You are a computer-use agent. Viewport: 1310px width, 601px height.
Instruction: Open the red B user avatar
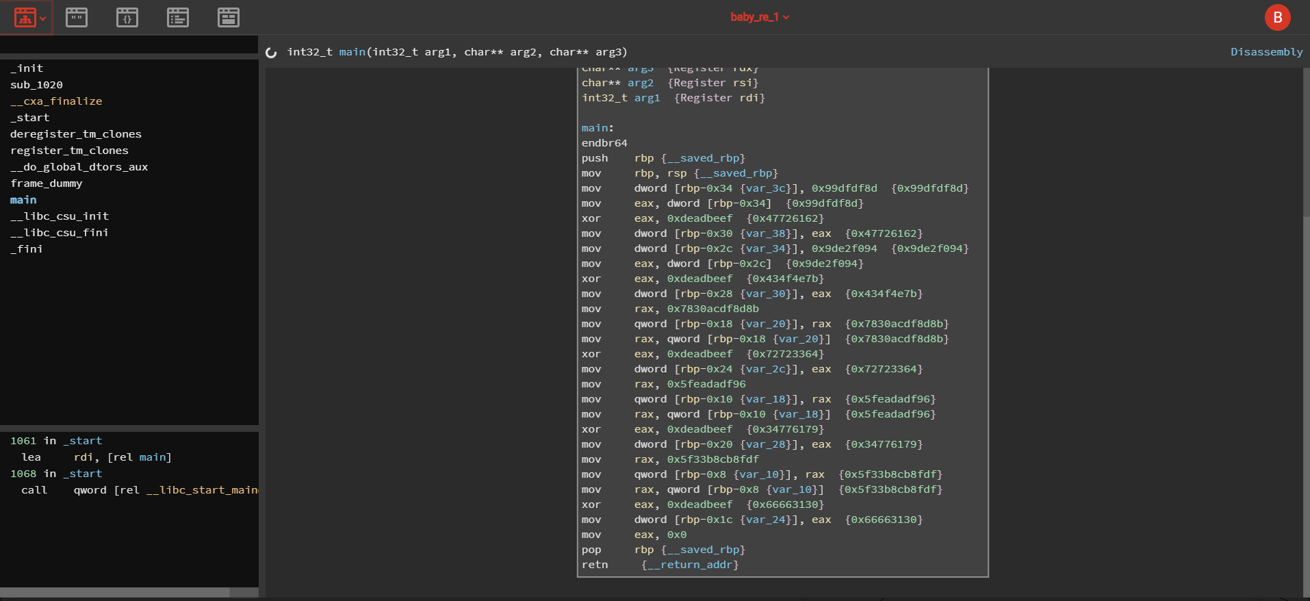pos(1277,18)
